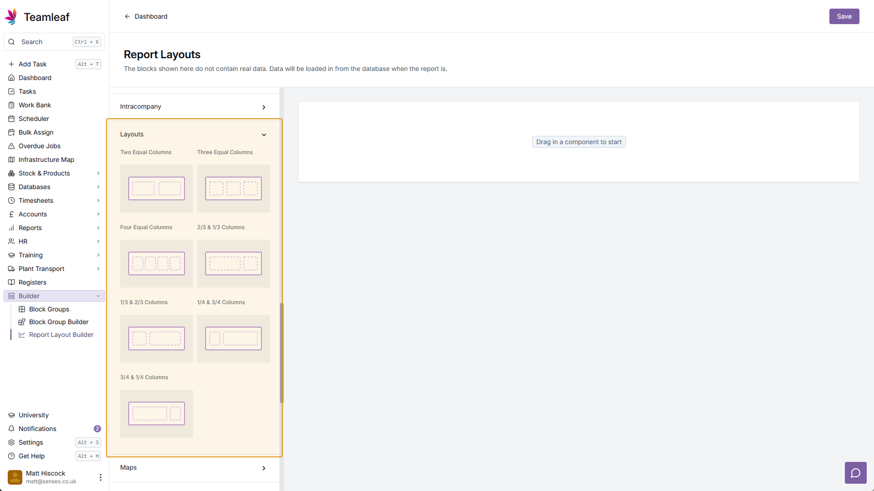
Task: Go to Scheduler in sidebar
Action: pyautogui.click(x=34, y=119)
